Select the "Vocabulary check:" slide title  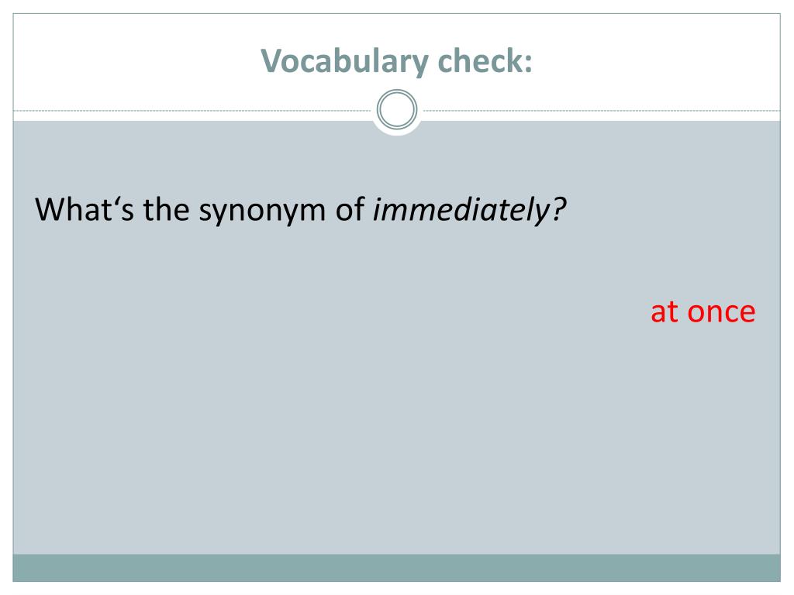(x=396, y=61)
